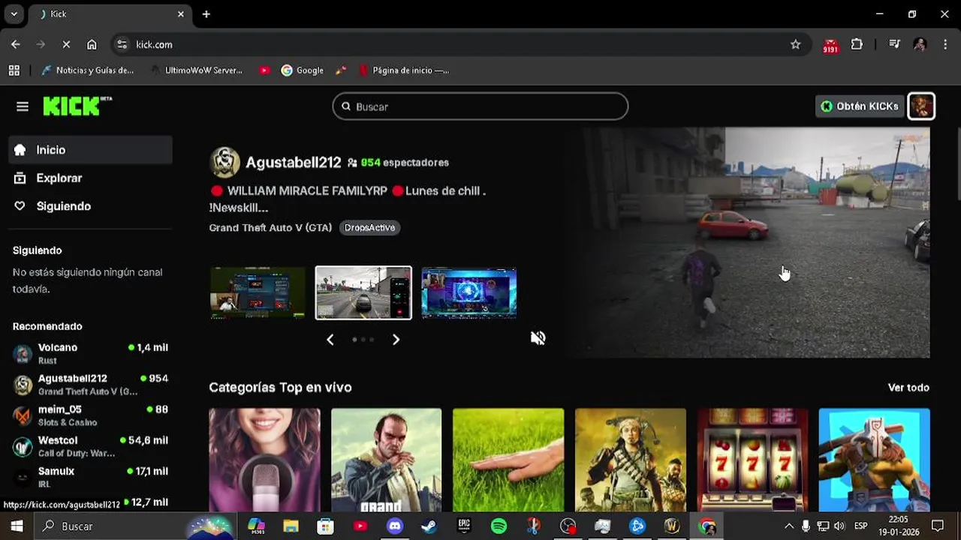Open Westcol recommended channel

point(90,446)
